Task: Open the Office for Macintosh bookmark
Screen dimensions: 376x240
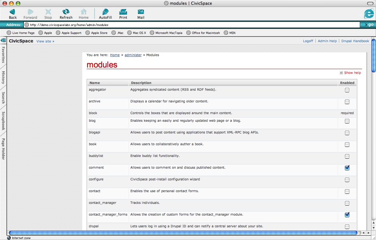Action: 203,33
